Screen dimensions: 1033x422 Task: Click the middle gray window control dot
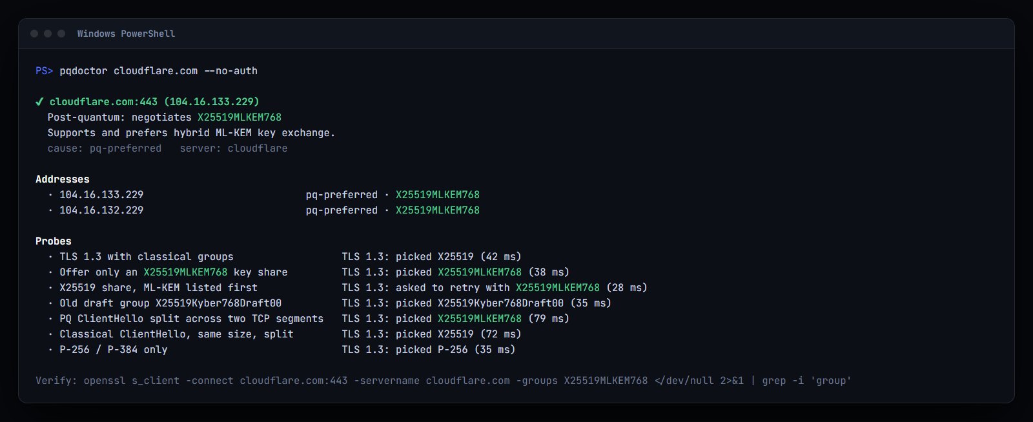point(48,34)
